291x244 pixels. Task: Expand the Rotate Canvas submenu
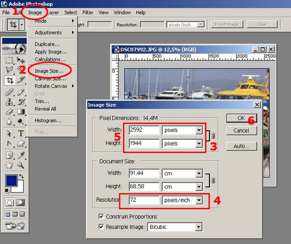point(52,86)
